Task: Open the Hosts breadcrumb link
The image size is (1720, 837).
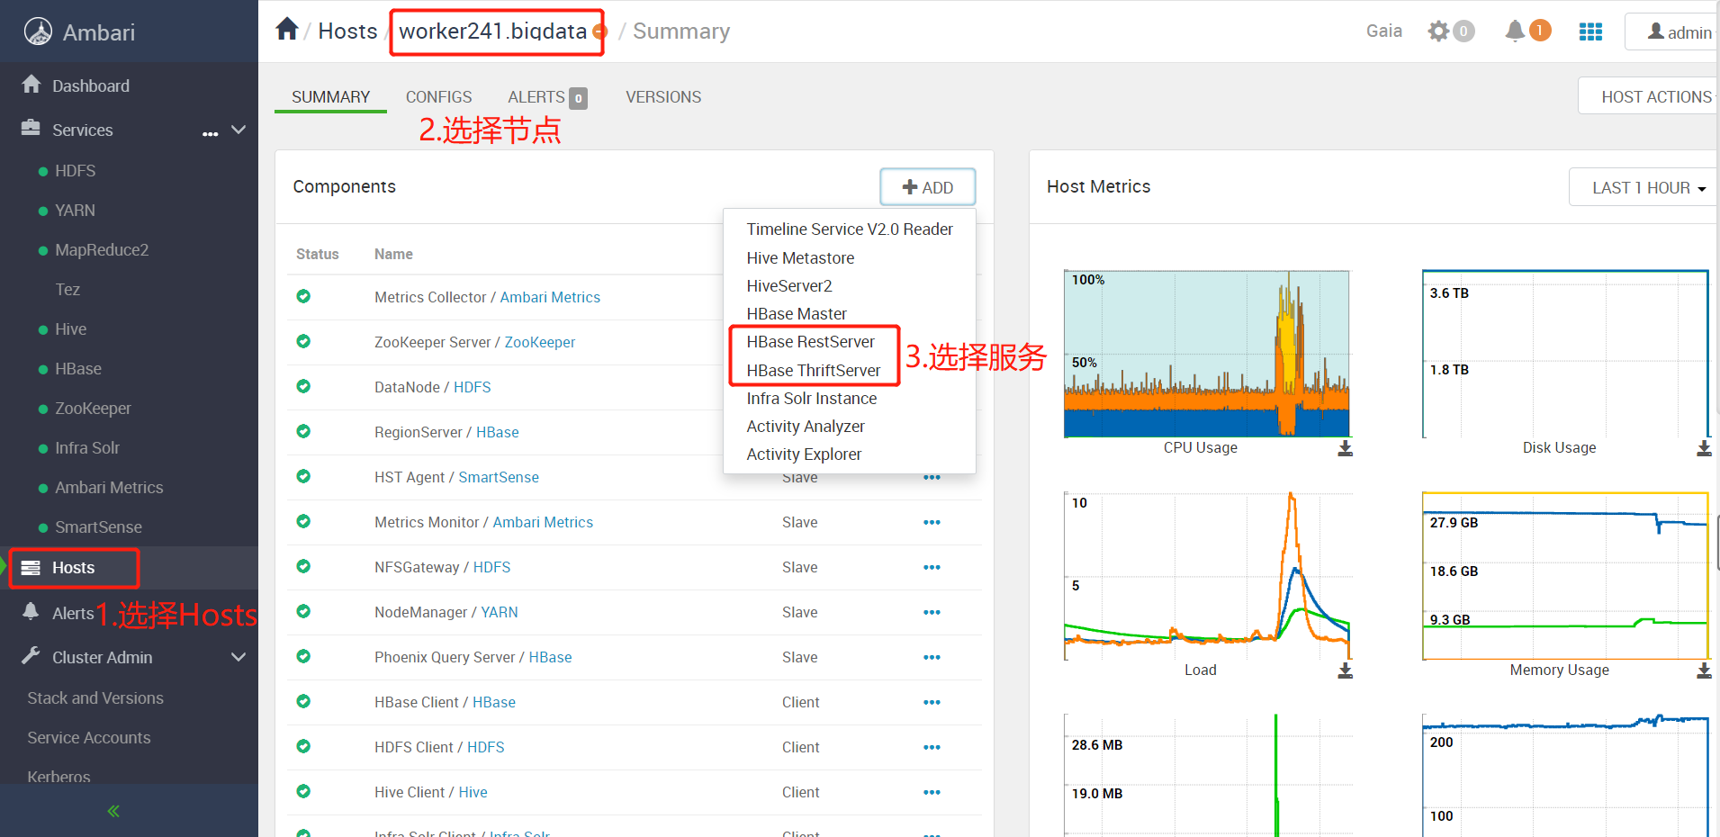Action: (x=347, y=31)
